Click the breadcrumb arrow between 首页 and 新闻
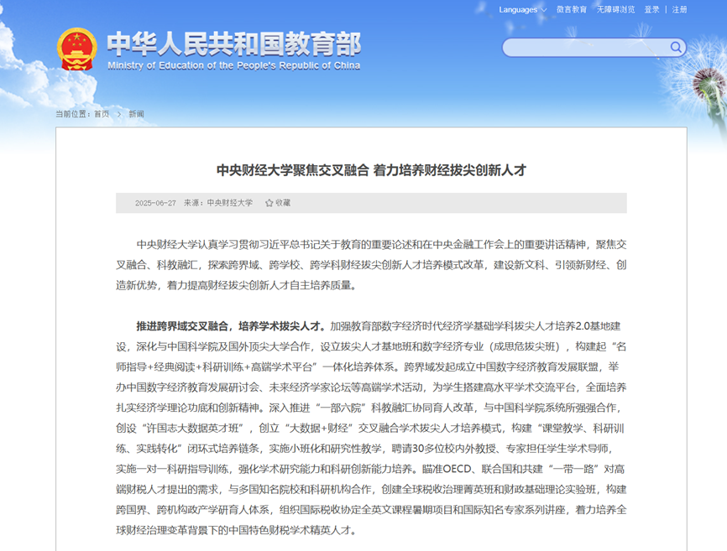The image size is (727, 551). click(119, 114)
